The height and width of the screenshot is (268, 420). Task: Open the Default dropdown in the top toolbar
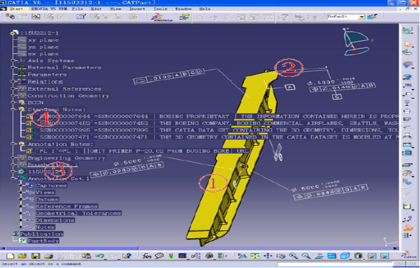click(361, 17)
